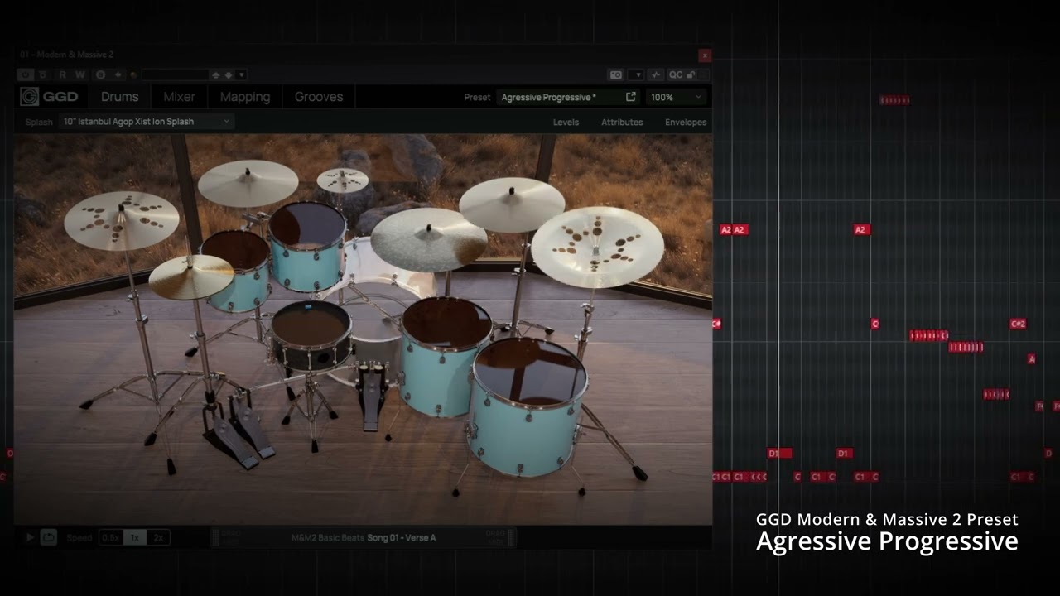Select the crash cymbal at upper left
This screenshot has height=596, width=1060.
tap(248, 183)
